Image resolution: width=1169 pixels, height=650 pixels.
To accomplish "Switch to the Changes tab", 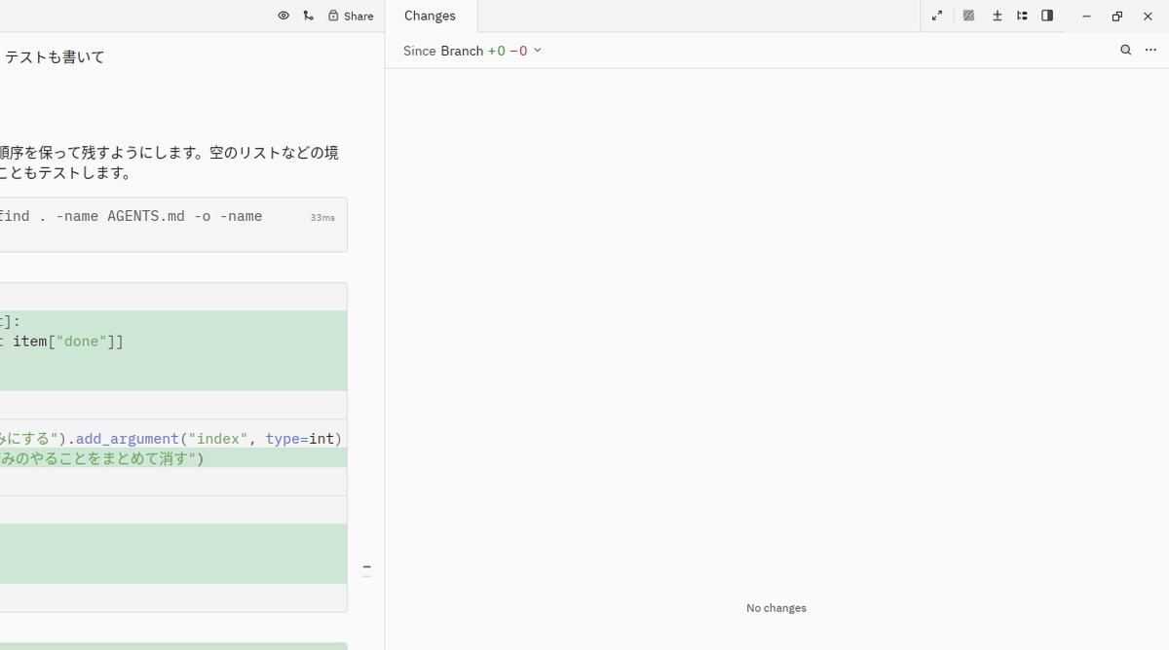I will [x=430, y=16].
